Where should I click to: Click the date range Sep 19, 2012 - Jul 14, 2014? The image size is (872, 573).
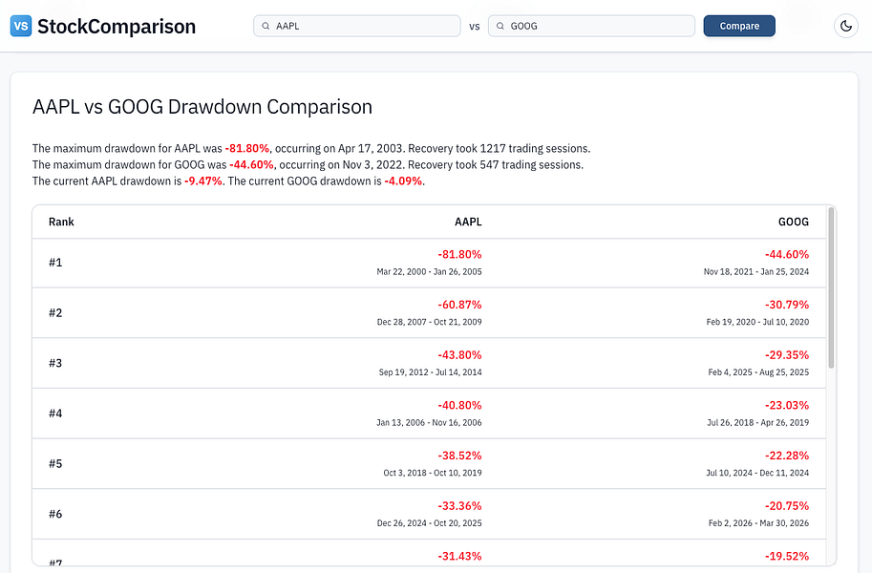click(x=431, y=372)
